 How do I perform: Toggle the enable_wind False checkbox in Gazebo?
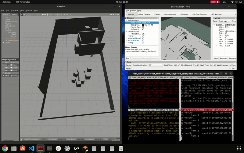coord(11,70)
